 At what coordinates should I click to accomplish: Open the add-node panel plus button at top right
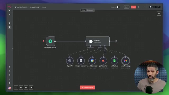pos(159,13)
